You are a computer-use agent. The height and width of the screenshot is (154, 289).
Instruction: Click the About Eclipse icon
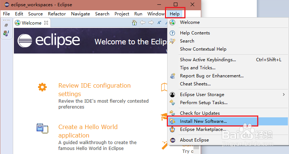coord(173,140)
